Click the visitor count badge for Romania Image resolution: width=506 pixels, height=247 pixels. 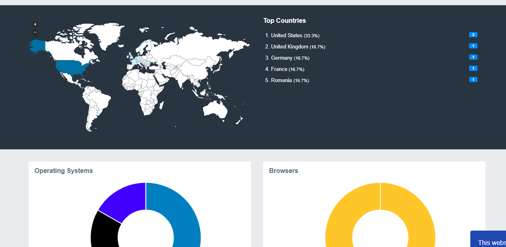point(473,80)
